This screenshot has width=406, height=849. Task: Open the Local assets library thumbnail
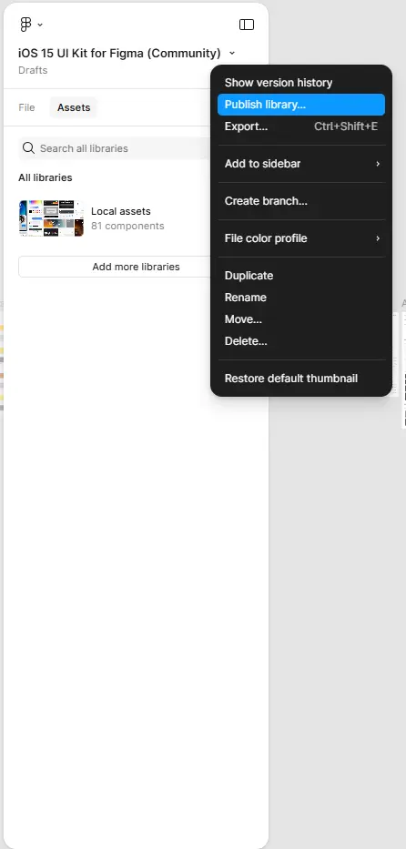pyautogui.click(x=51, y=218)
